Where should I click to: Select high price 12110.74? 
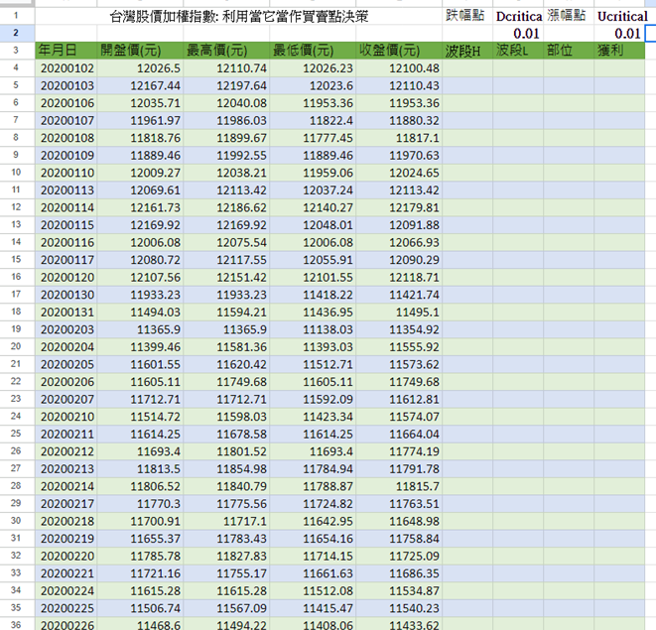[x=226, y=68]
